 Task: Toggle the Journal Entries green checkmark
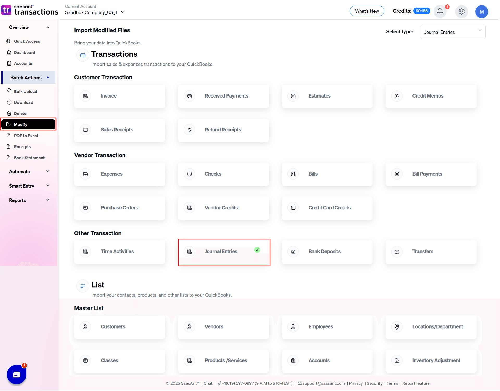click(x=257, y=250)
